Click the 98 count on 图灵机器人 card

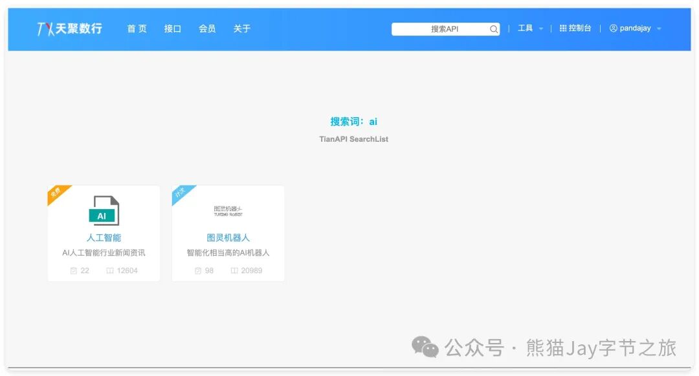(x=209, y=271)
